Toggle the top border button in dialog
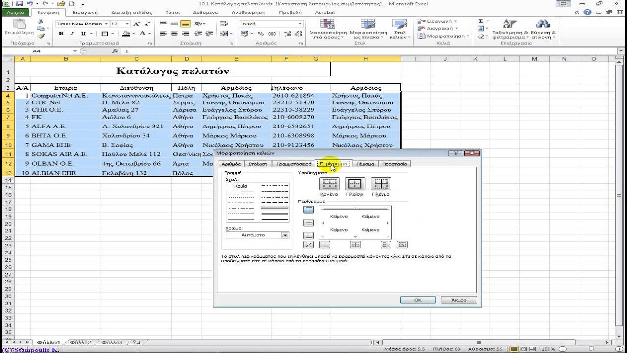Image resolution: width=627 pixels, height=353 pixels. [309, 210]
